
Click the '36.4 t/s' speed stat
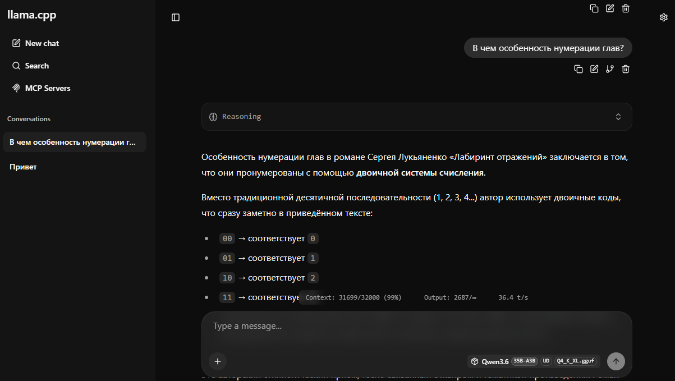(x=513, y=297)
